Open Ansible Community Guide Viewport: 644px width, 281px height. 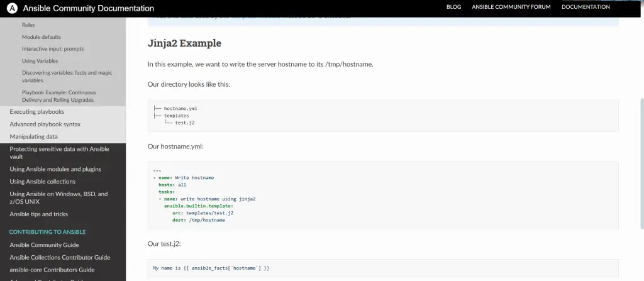pos(45,245)
